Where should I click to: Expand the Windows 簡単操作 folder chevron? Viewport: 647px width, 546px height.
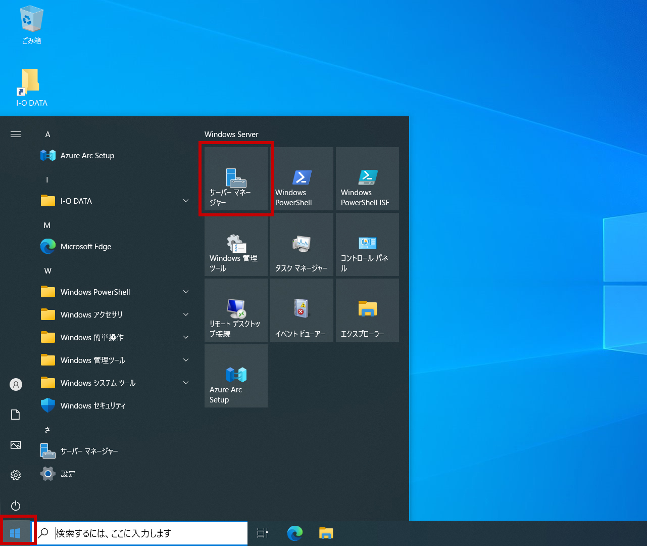186,337
